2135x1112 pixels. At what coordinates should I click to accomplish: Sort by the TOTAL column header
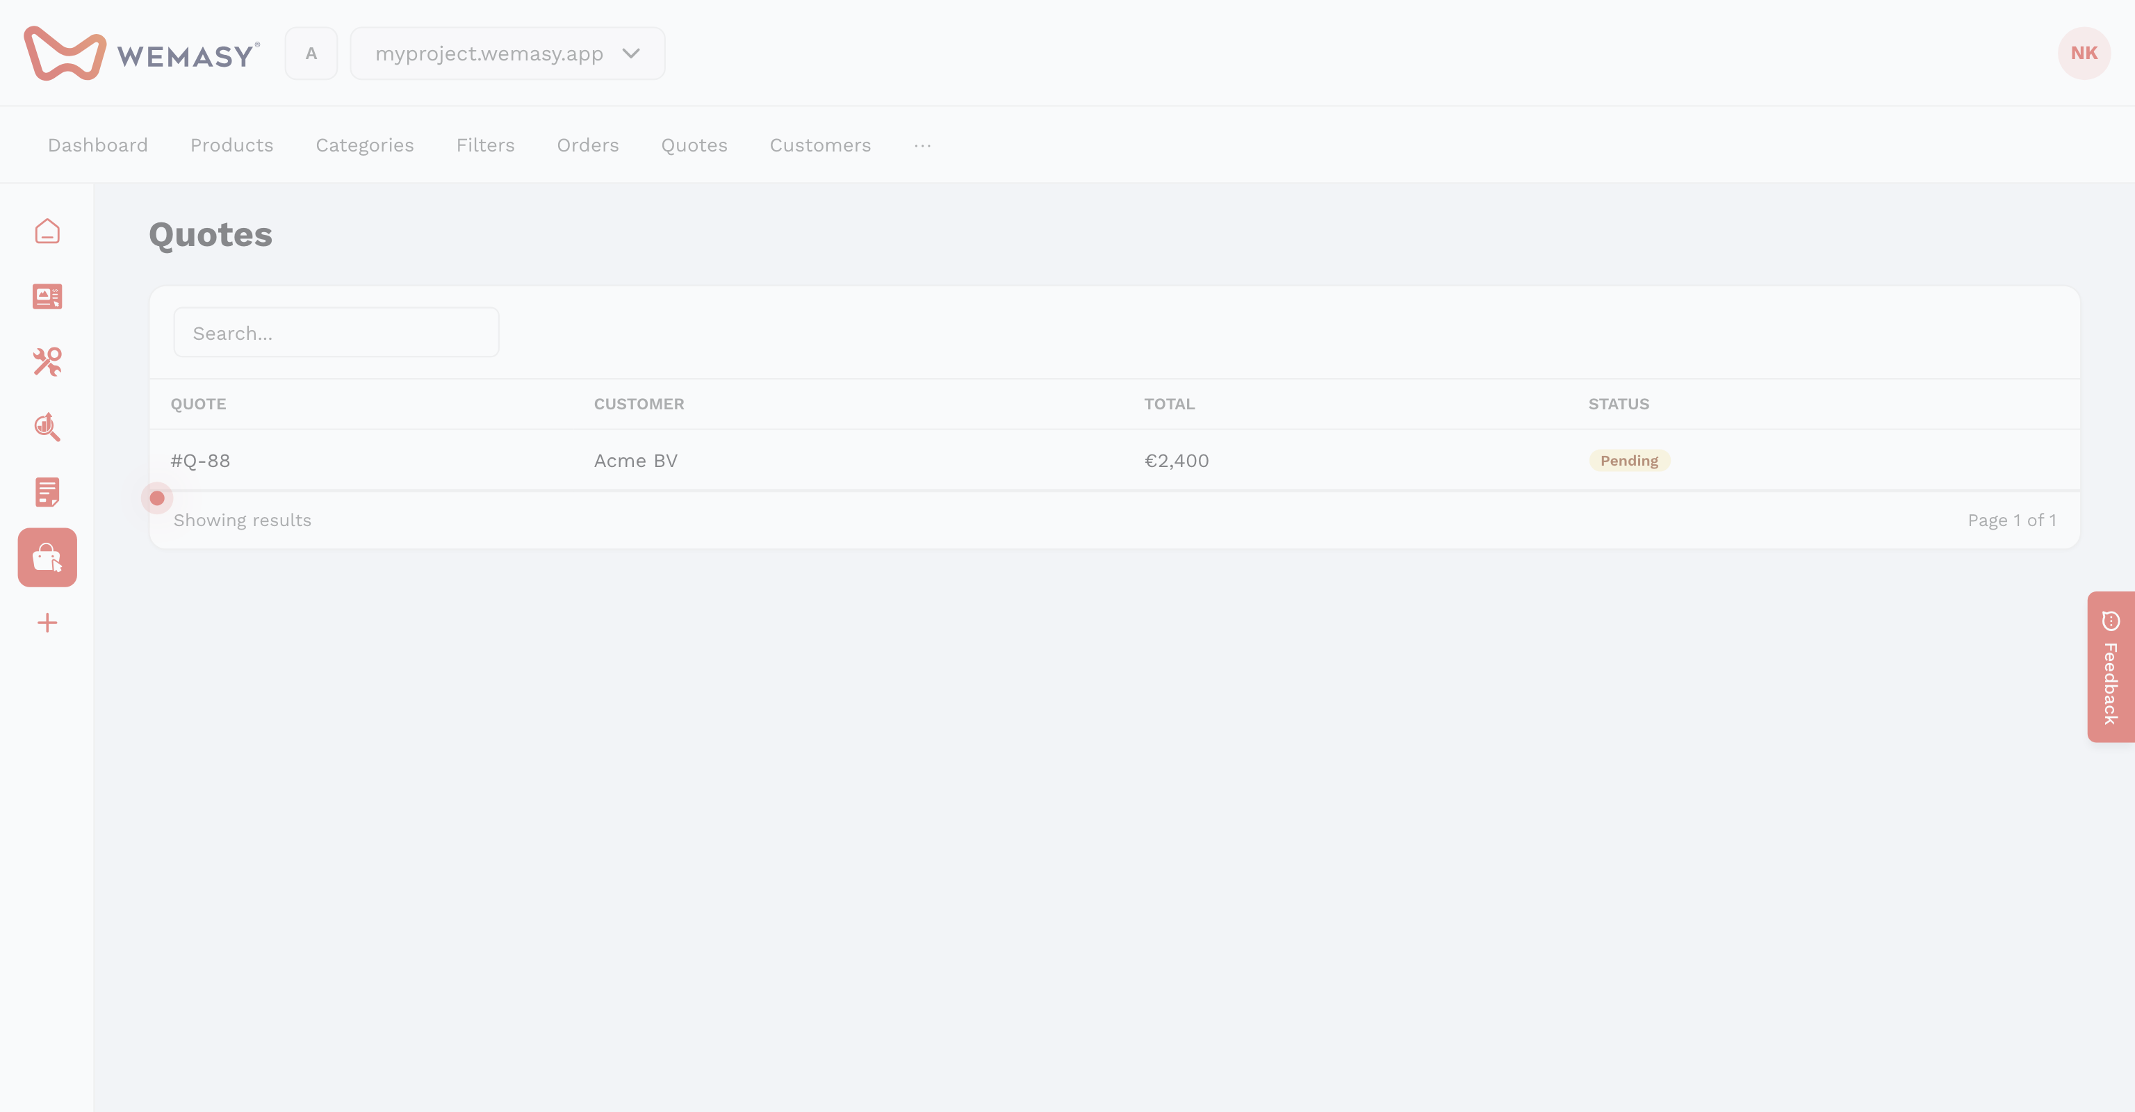point(1170,404)
